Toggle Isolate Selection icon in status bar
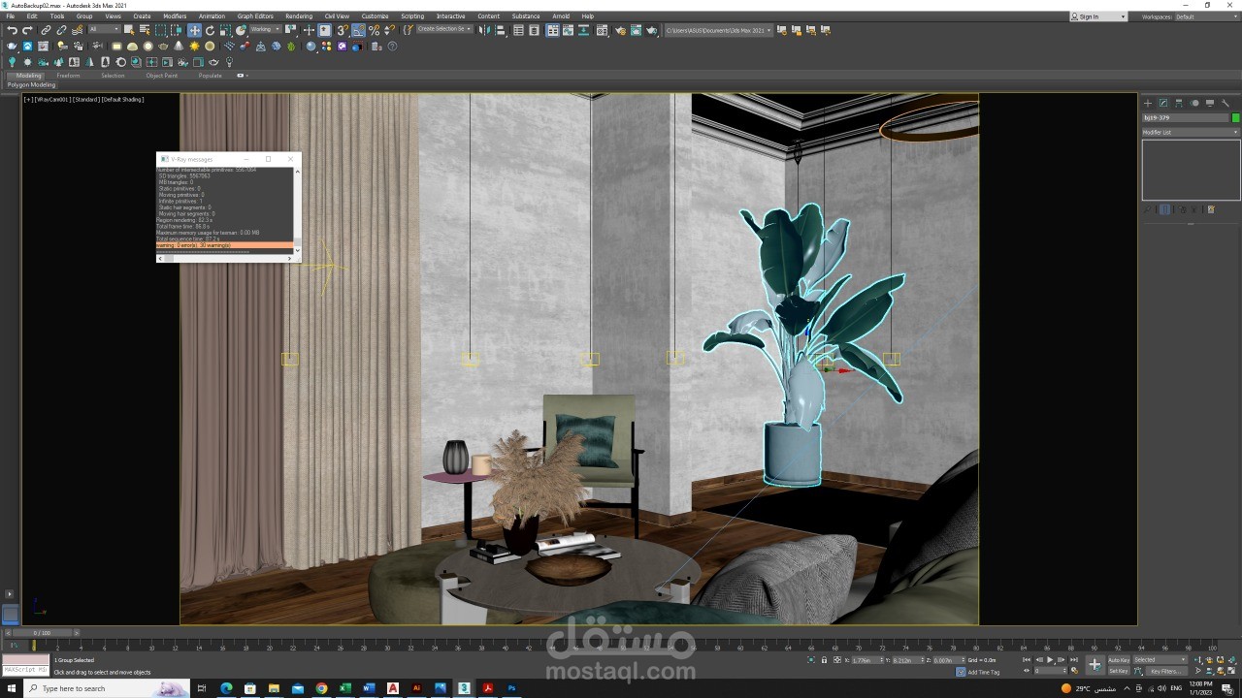 coord(811,660)
